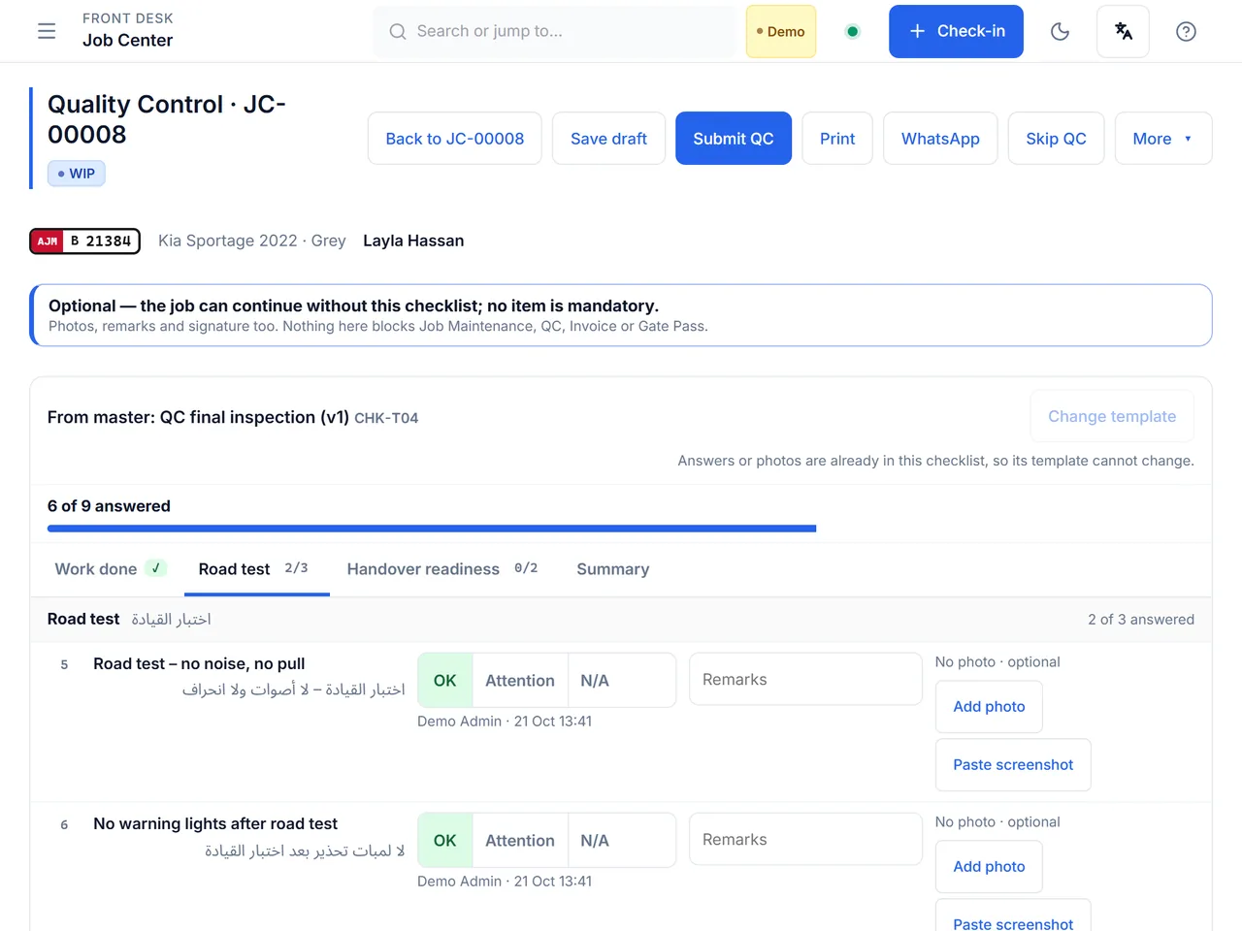The image size is (1242, 931).
Task: Share via WhatsApp button
Action: pos(940,139)
